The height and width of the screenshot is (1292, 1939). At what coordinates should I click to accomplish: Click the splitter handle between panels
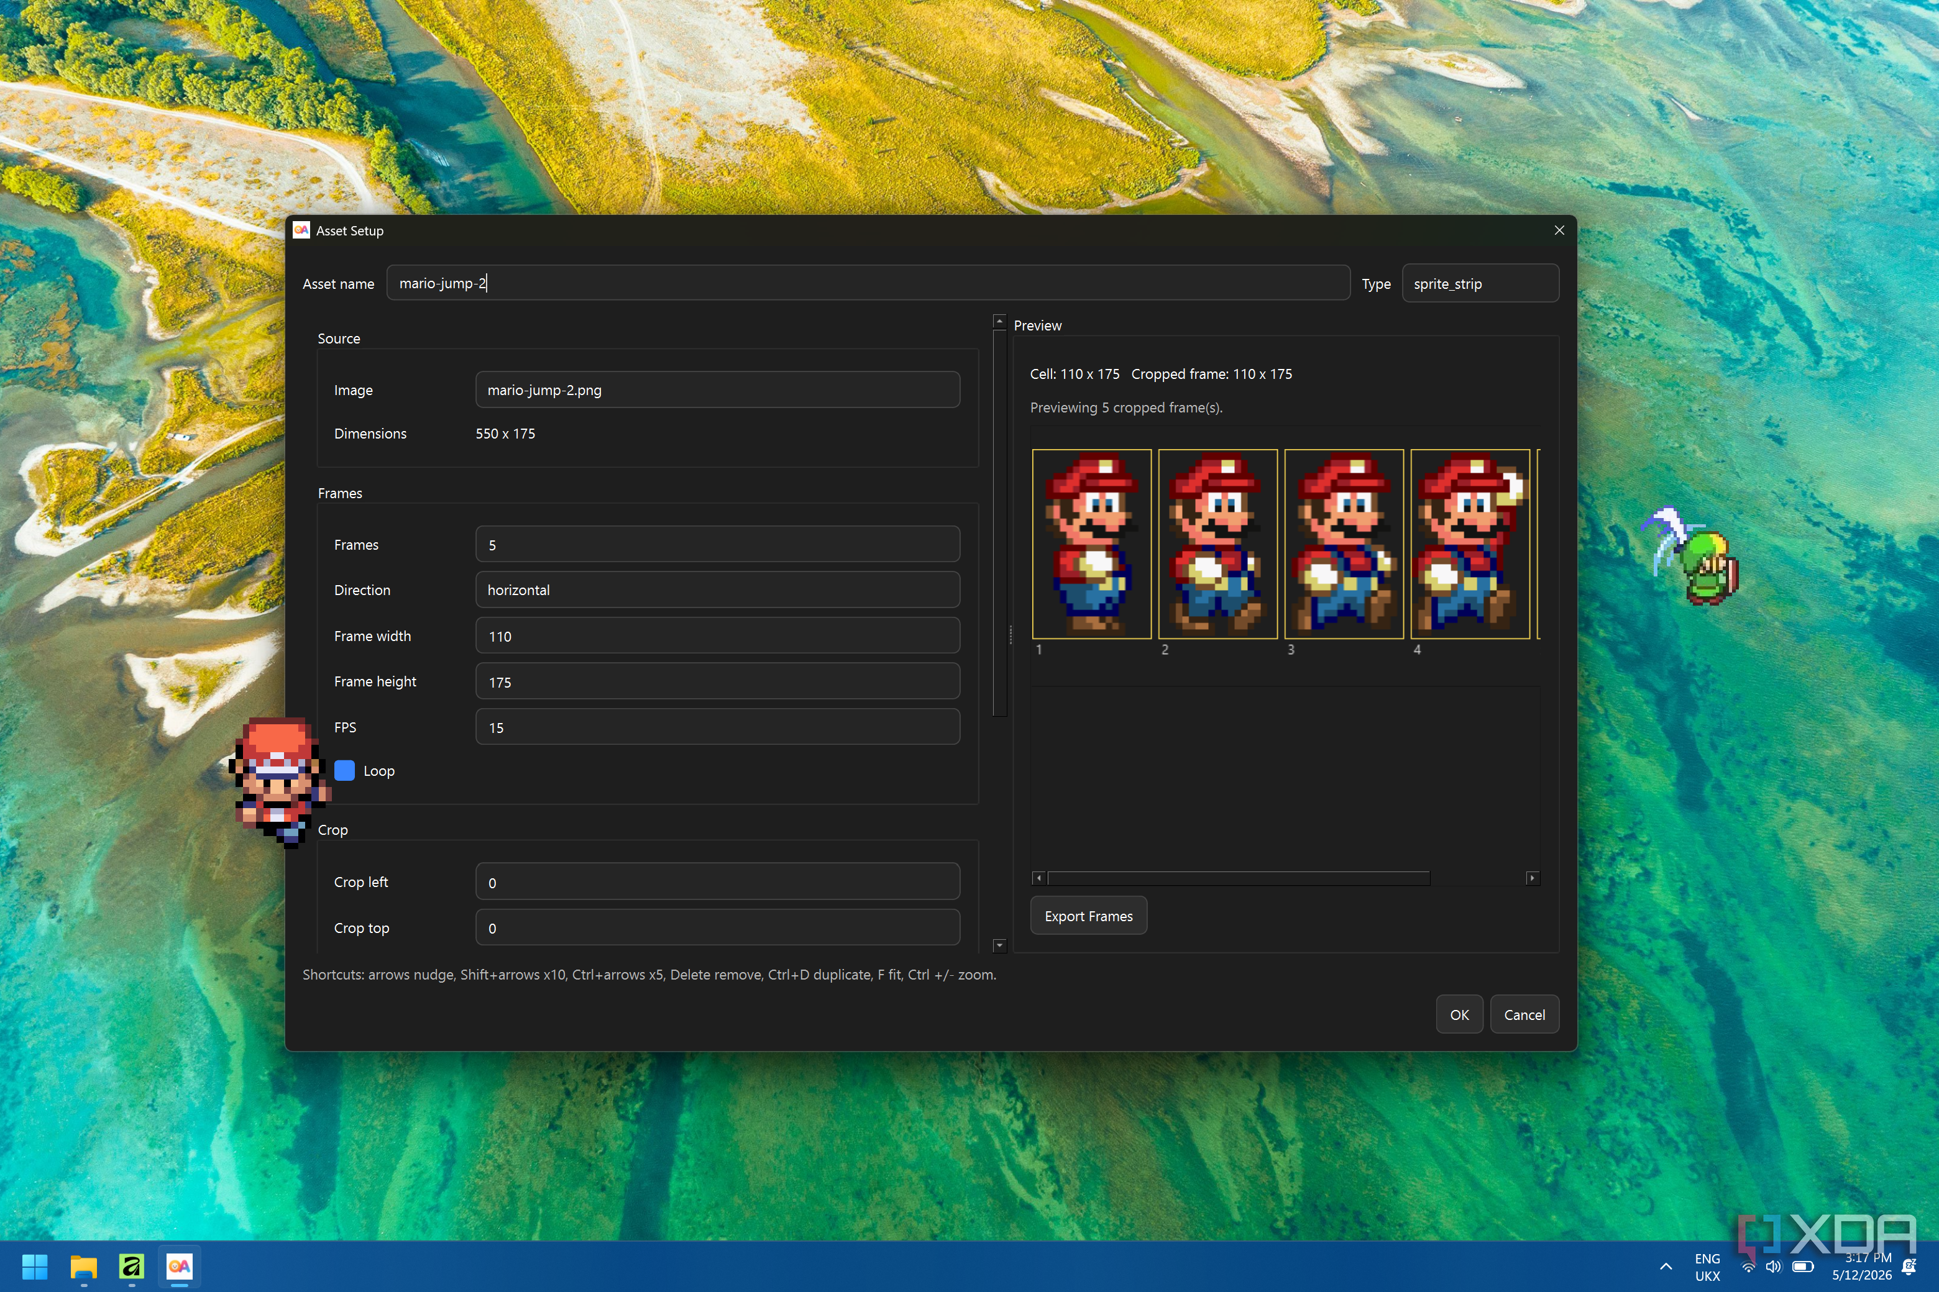click(x=1011, y=634)
